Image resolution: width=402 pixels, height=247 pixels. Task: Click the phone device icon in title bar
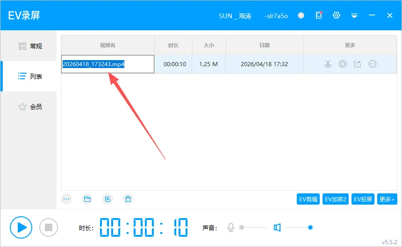[319, 15]
